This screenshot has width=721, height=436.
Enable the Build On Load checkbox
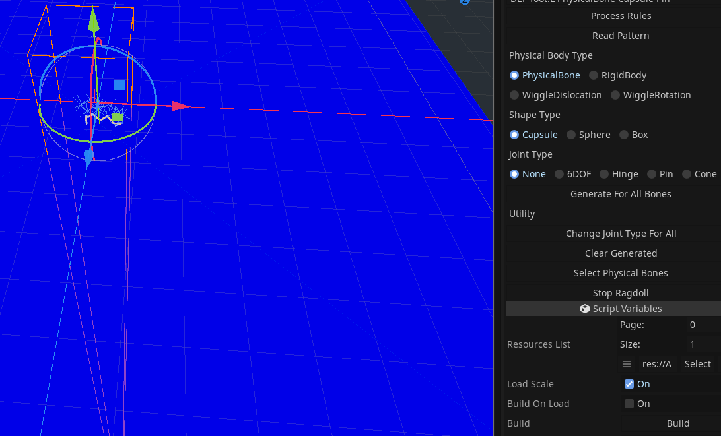click(629, 404)
